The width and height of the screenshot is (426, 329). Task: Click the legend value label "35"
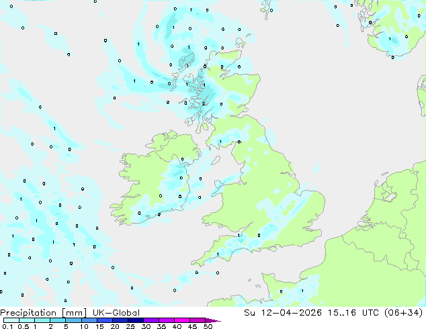[x=161, y=326]
